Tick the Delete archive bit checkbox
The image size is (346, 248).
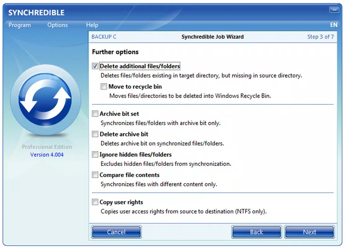pyautogui.click(x=95, y=134)
